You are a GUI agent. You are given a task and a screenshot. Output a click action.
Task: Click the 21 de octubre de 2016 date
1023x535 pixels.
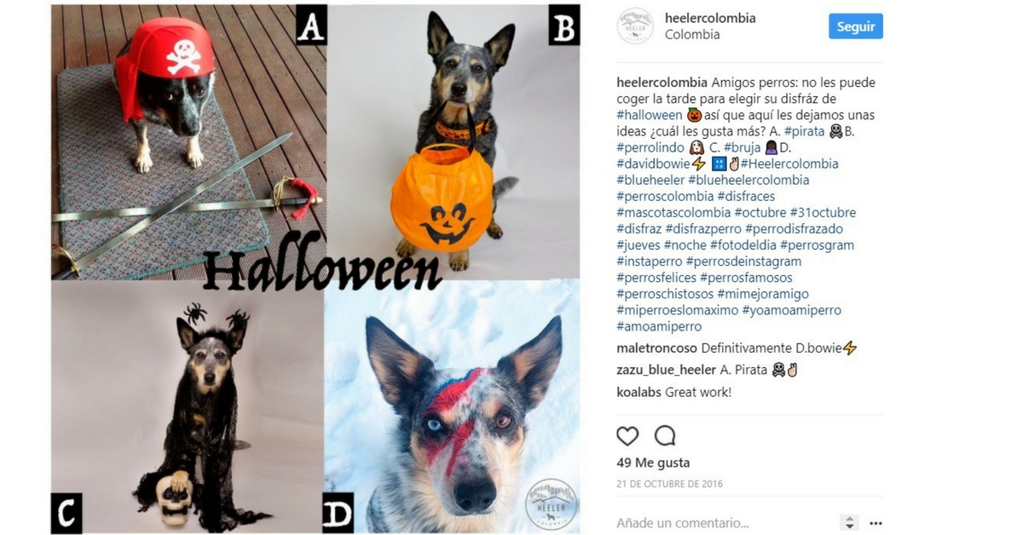click(669, 484)
